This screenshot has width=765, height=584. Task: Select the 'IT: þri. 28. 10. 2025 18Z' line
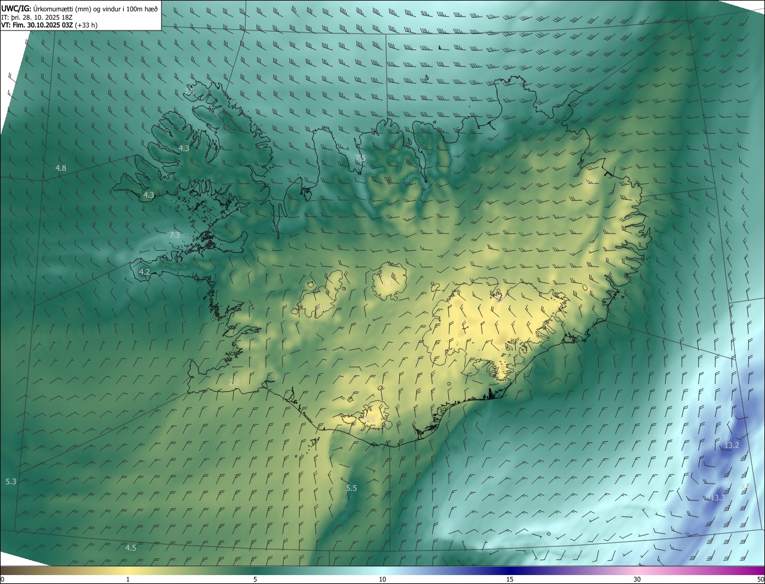click(x=38, y=17)
